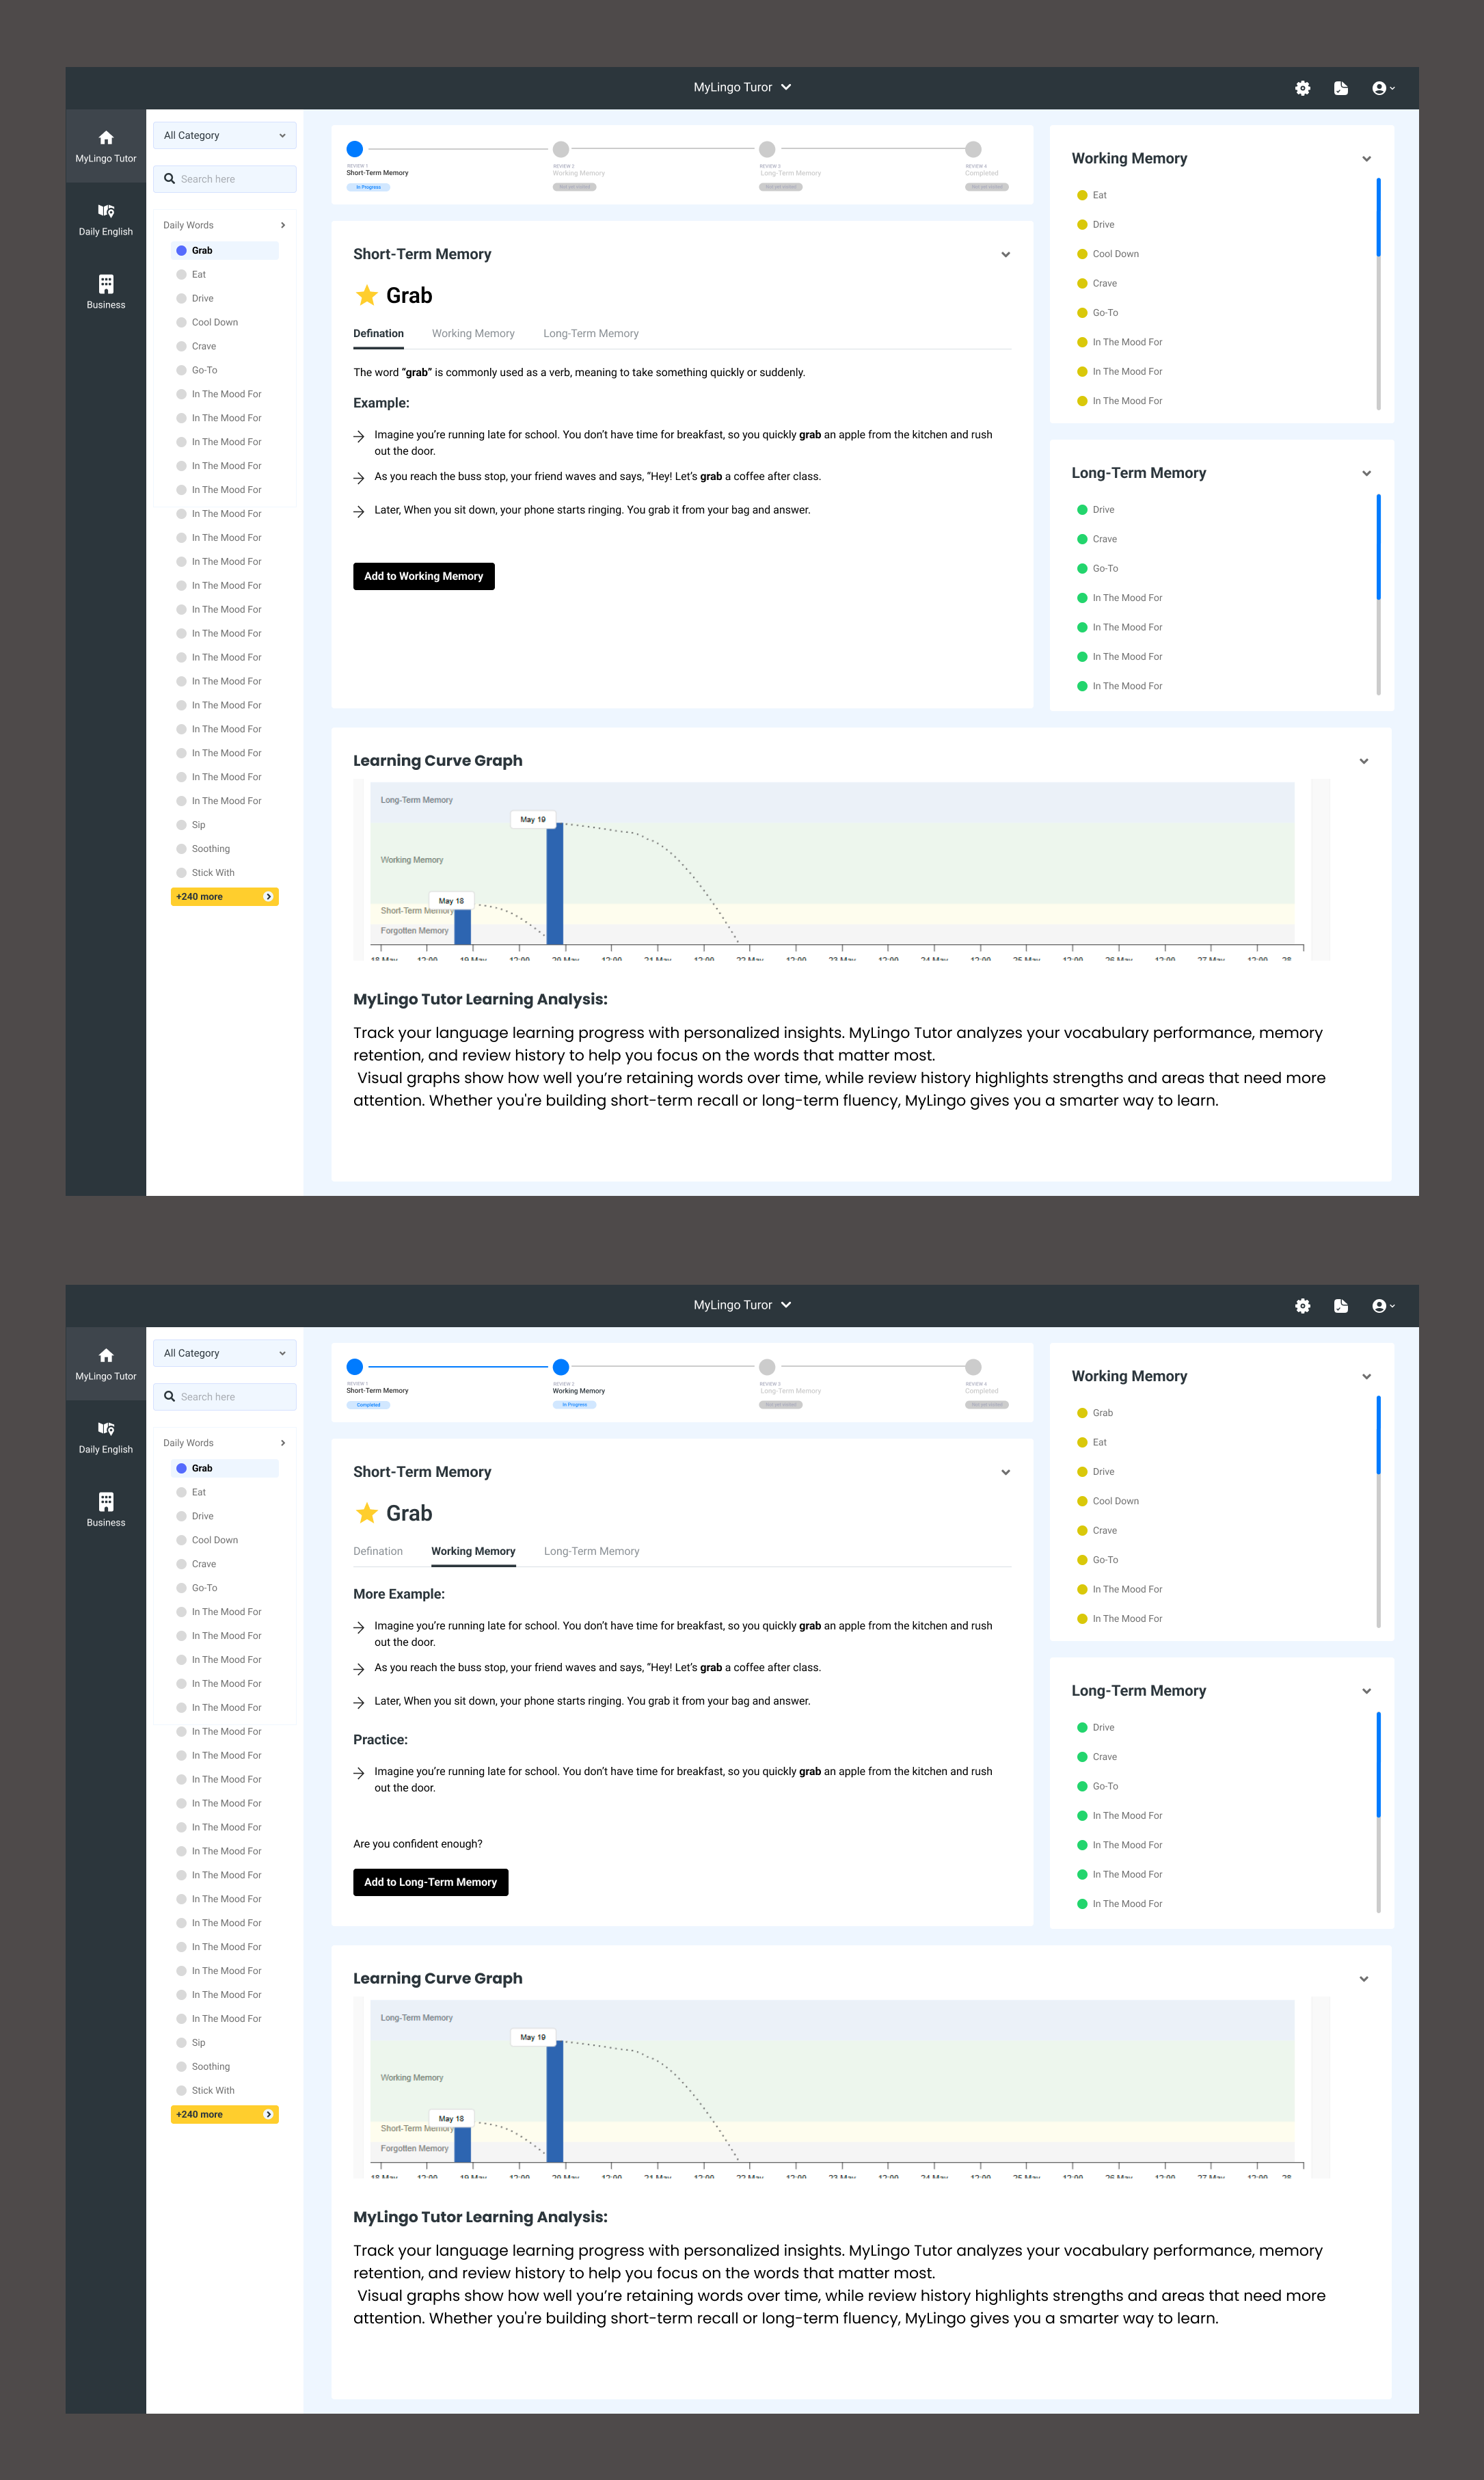Viewport: 1484px width, 2480px height.
Task: Click the search magnifier icon in lower screen
Action: (x=170, y=1397)
